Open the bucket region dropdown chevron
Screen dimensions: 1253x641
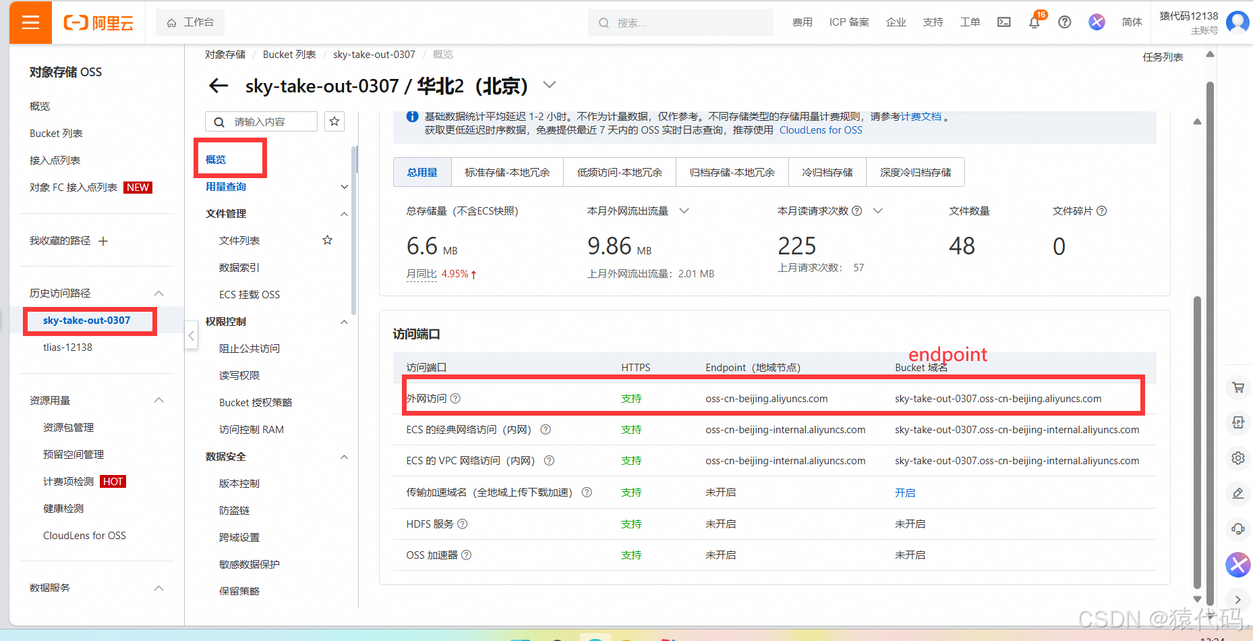550,85
